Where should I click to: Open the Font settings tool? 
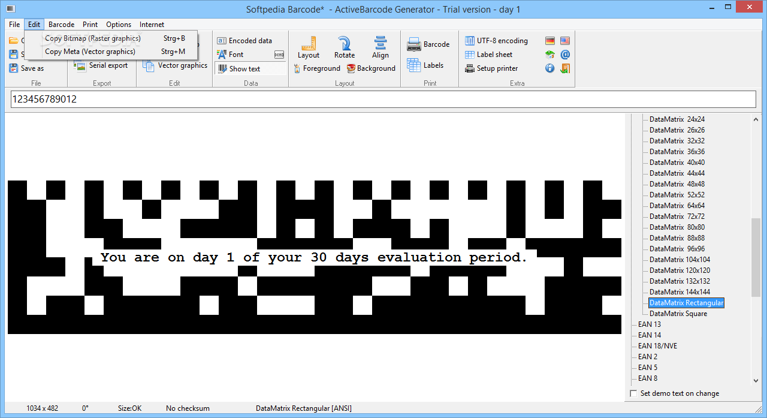point(230,55)
